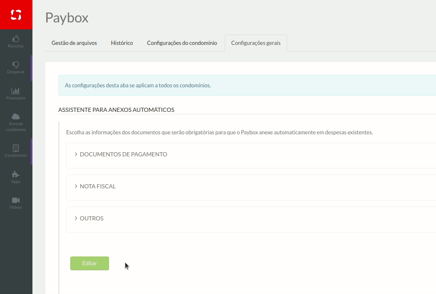The image size is (436, 294).
Task: Click 'Escolha as informações dos documentos' text
Action: (x=219, y=133)
